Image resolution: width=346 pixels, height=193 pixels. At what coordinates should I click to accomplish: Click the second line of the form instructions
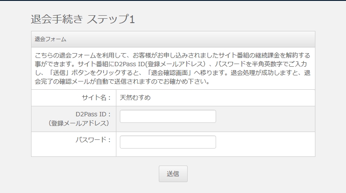(x=173, y=64)
